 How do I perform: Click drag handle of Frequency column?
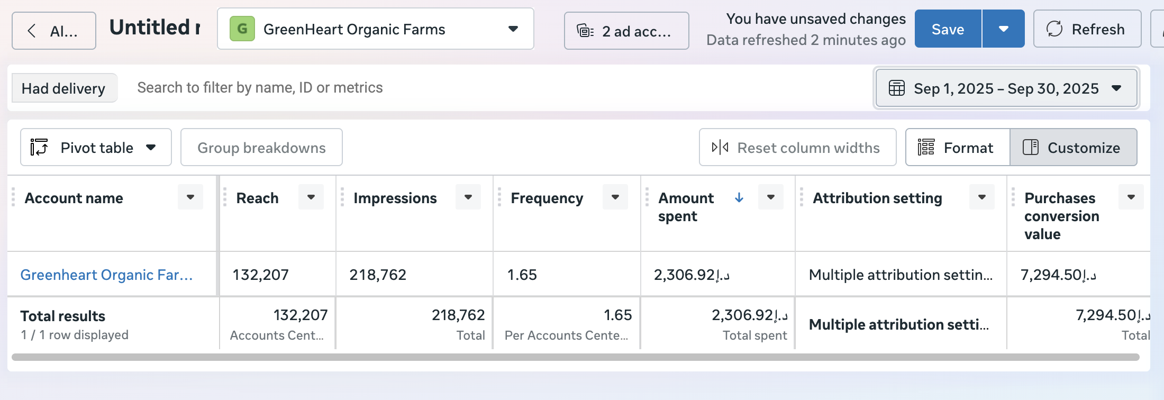[x=499, y=197]
